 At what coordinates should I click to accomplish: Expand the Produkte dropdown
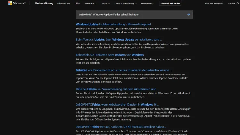point(91,4)
